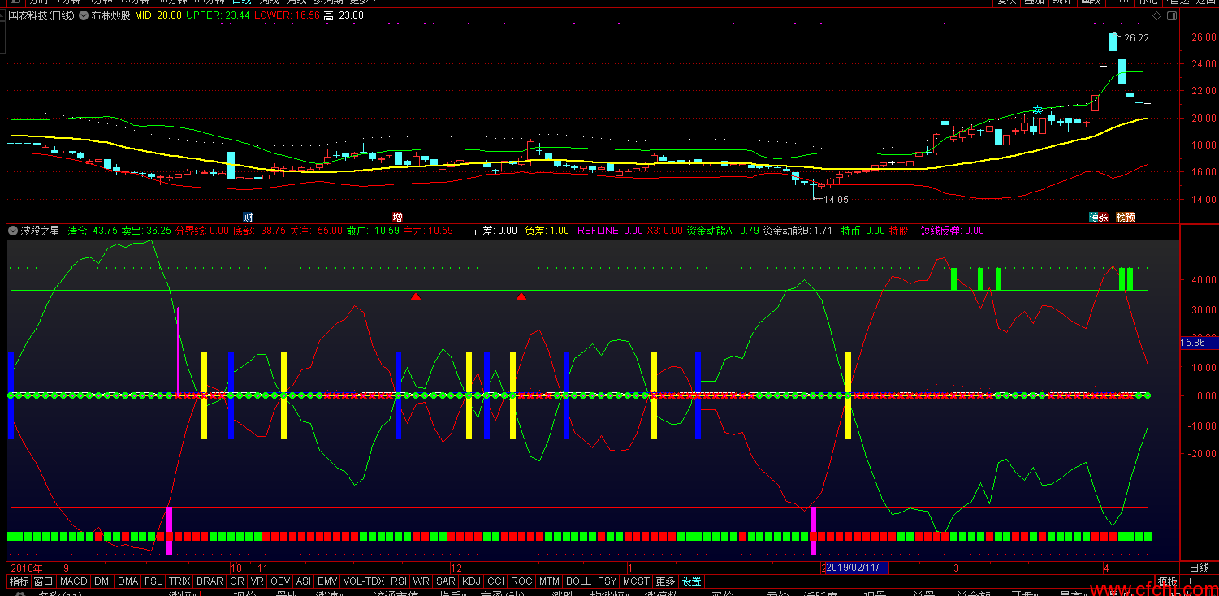Click the 停涨 tag icon
This screenshot has height=596, width=1219.
[x=1099, y=217]
